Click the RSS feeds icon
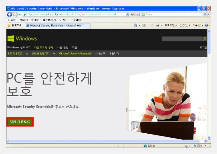217x154 pixels. pos(144,26)
